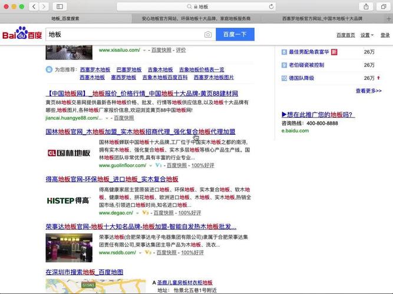Click the 登录 login link

click(385, 35)
